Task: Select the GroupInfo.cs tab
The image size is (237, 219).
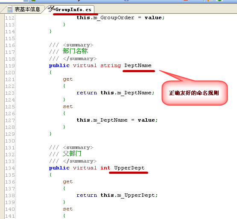Action: (70, 9)
